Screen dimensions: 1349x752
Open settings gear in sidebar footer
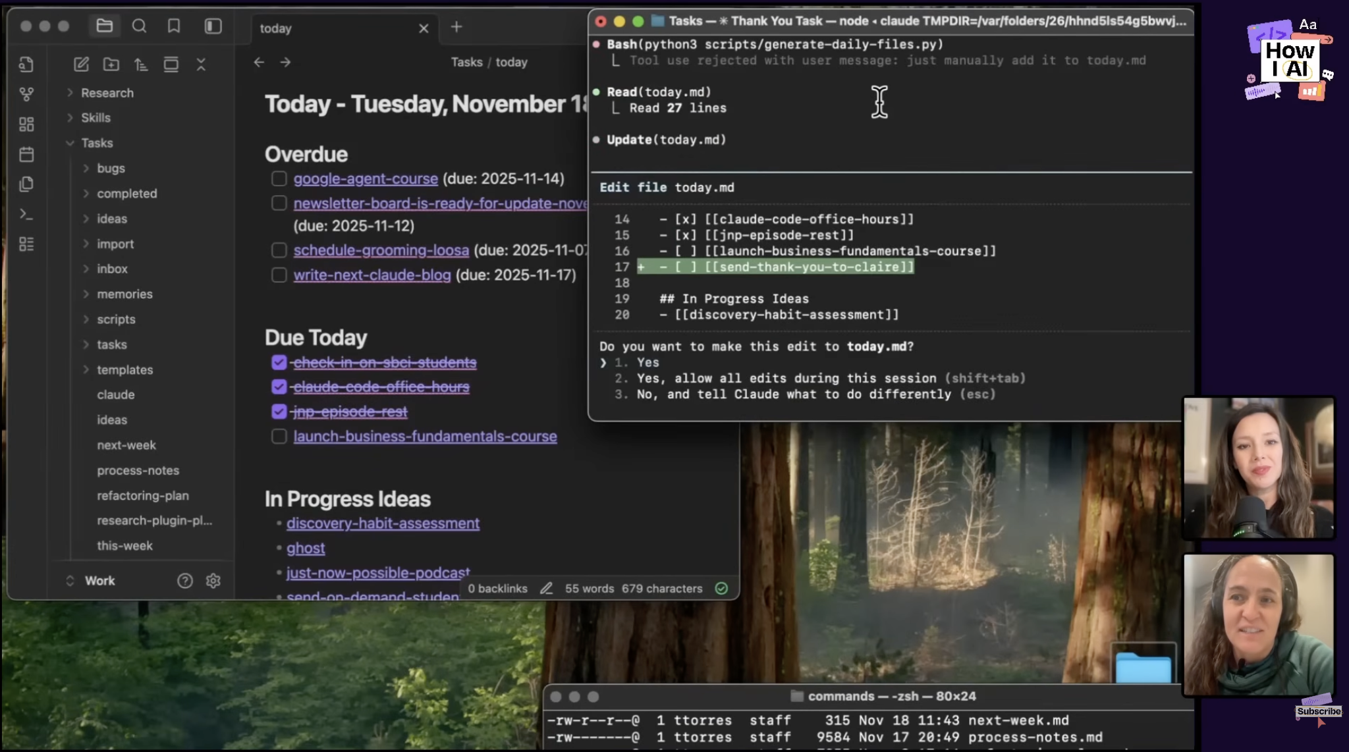[x=213, y=581]
